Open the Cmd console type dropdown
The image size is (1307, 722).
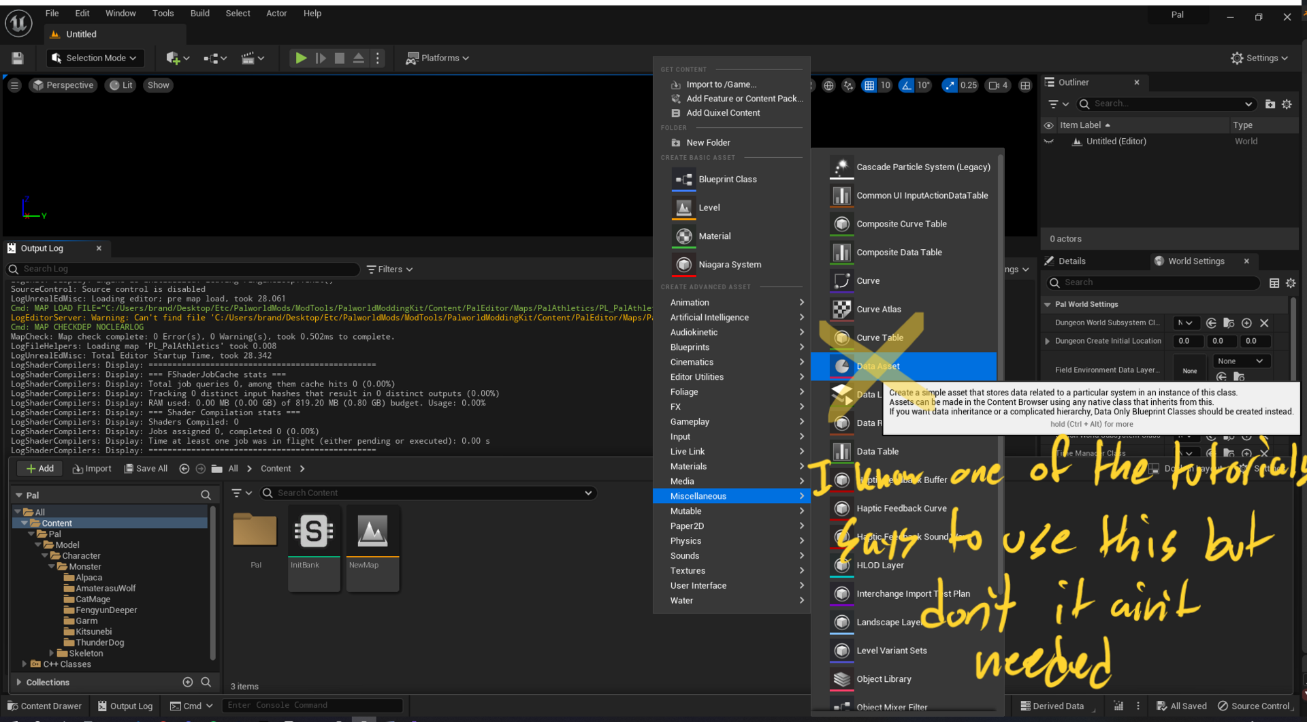click(192, 706)
